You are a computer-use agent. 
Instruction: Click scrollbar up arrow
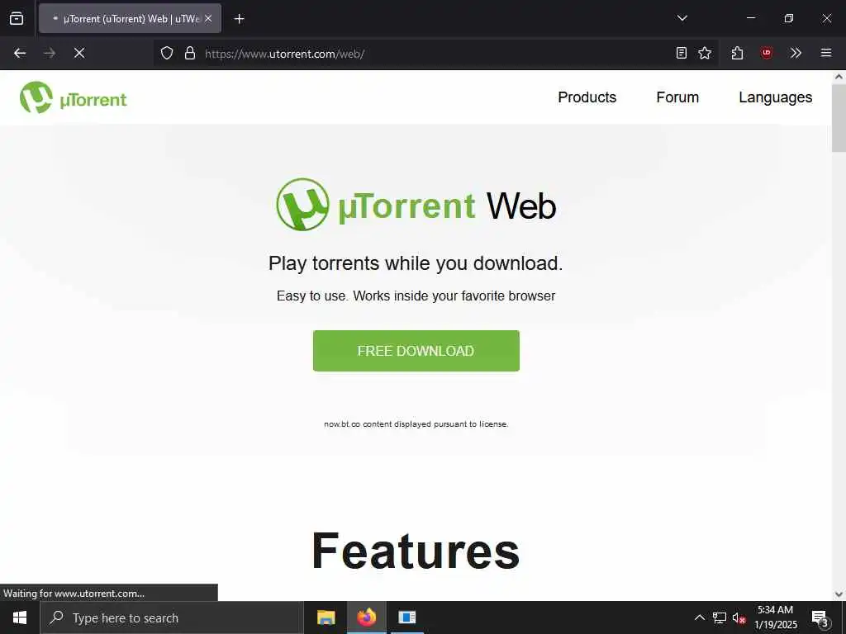point(839,77)
